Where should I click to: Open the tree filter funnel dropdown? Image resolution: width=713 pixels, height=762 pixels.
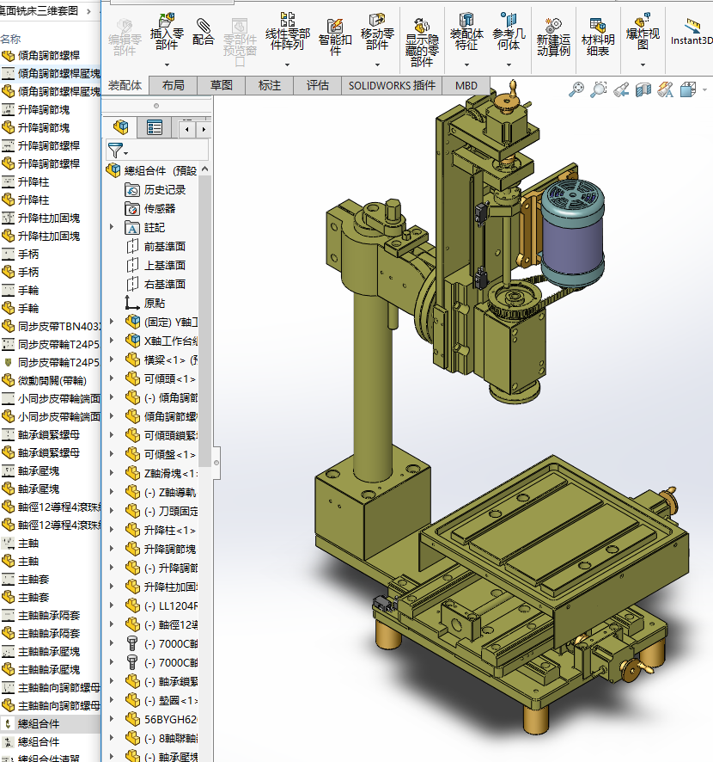117,151
